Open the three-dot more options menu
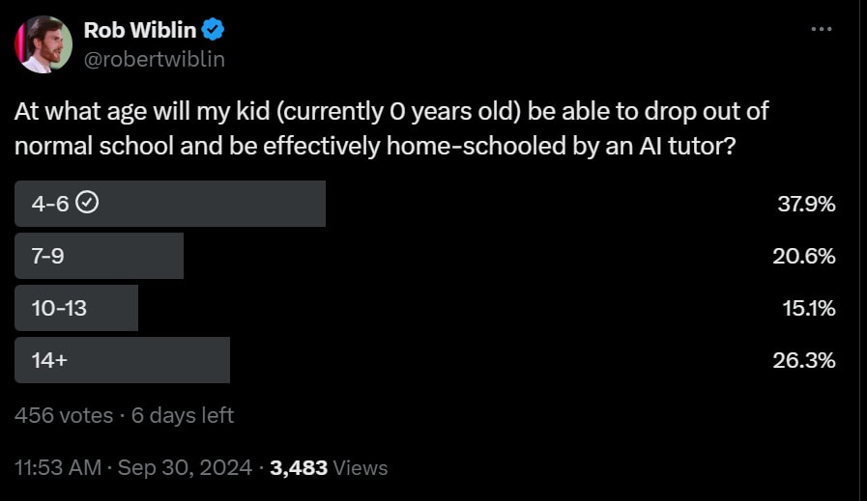Screen dimensions: 867x501 tap(822, 29)
